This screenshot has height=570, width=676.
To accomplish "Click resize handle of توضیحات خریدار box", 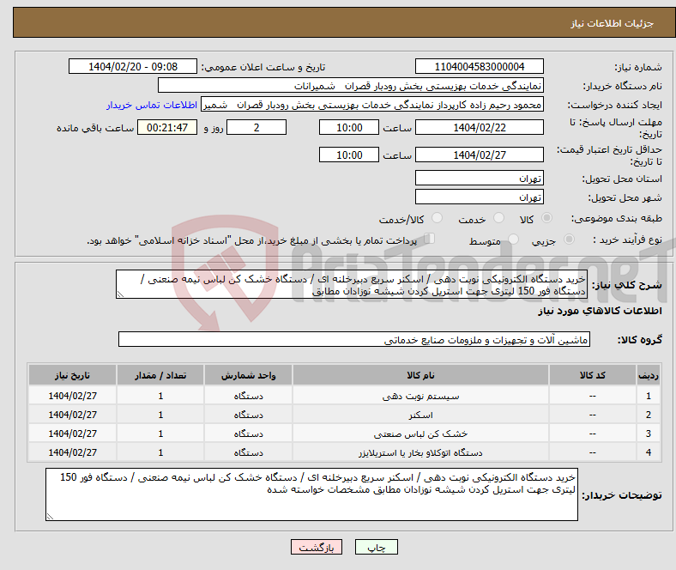I will 50,516.
